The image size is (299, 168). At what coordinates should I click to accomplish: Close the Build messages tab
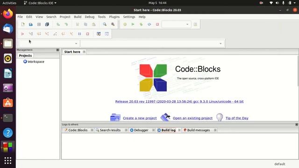click(x=215, y=130)
